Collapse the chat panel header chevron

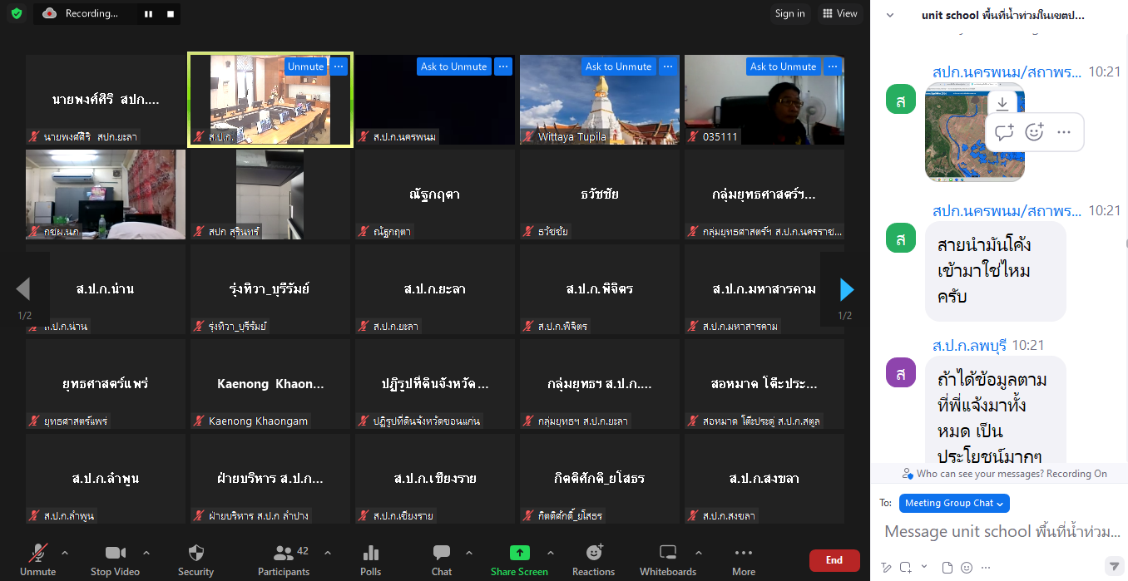pyautogui.click(x=890, y=15)
